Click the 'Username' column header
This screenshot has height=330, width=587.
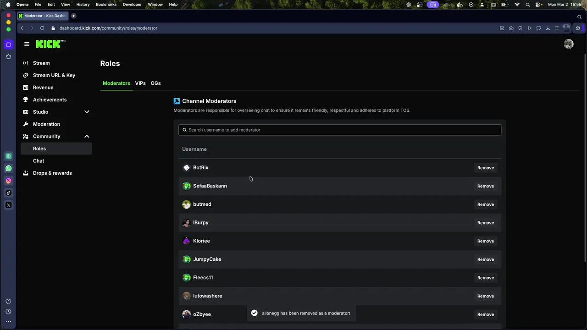194,149
